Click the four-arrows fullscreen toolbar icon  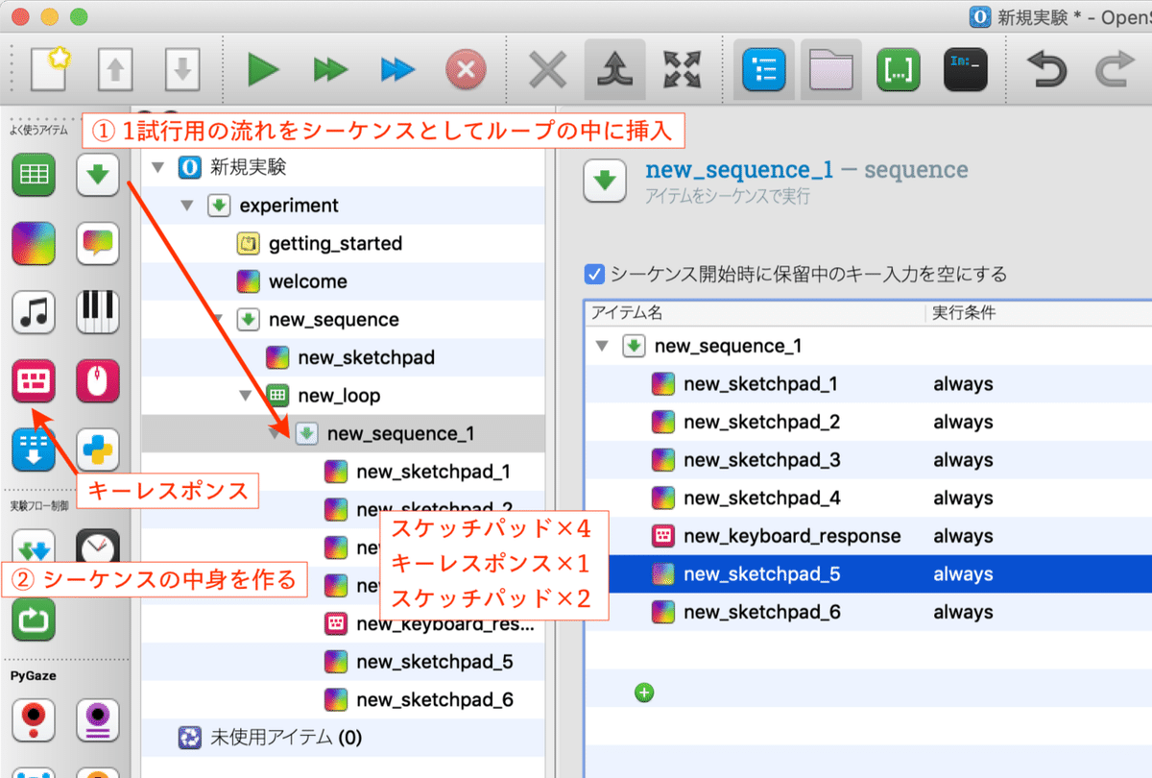683,69
